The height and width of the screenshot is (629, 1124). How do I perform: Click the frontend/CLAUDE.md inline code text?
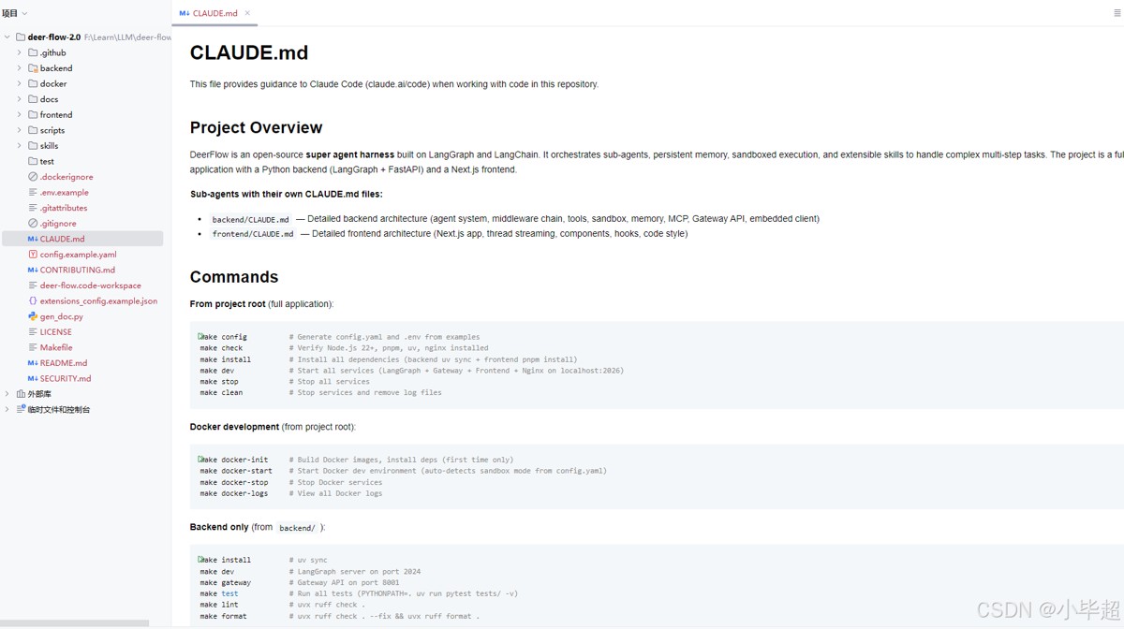tap(253, 234)
